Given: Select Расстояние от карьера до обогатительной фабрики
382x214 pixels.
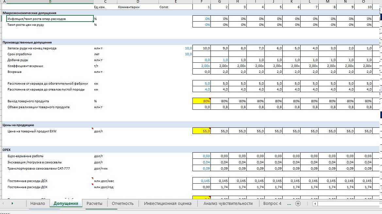Looking at the screenshot, I should tap(47, 84).
